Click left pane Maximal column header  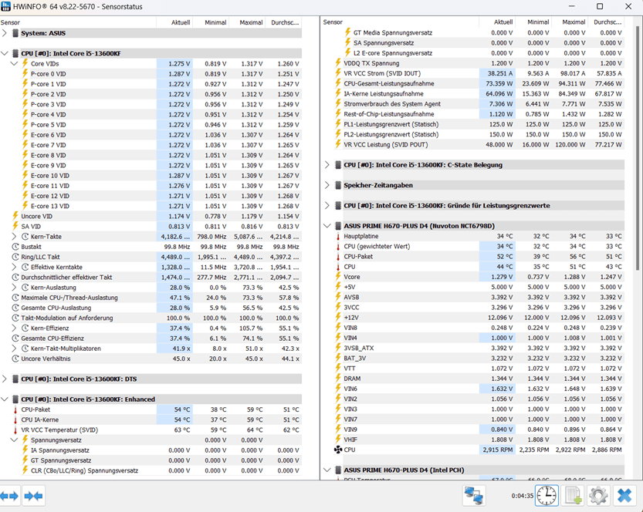pyautogui.click(x=247, y=22)
